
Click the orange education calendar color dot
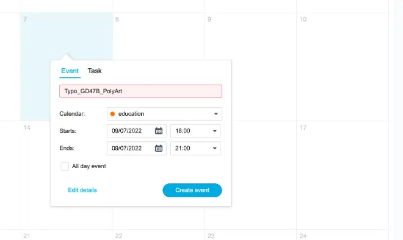(112, 114)
